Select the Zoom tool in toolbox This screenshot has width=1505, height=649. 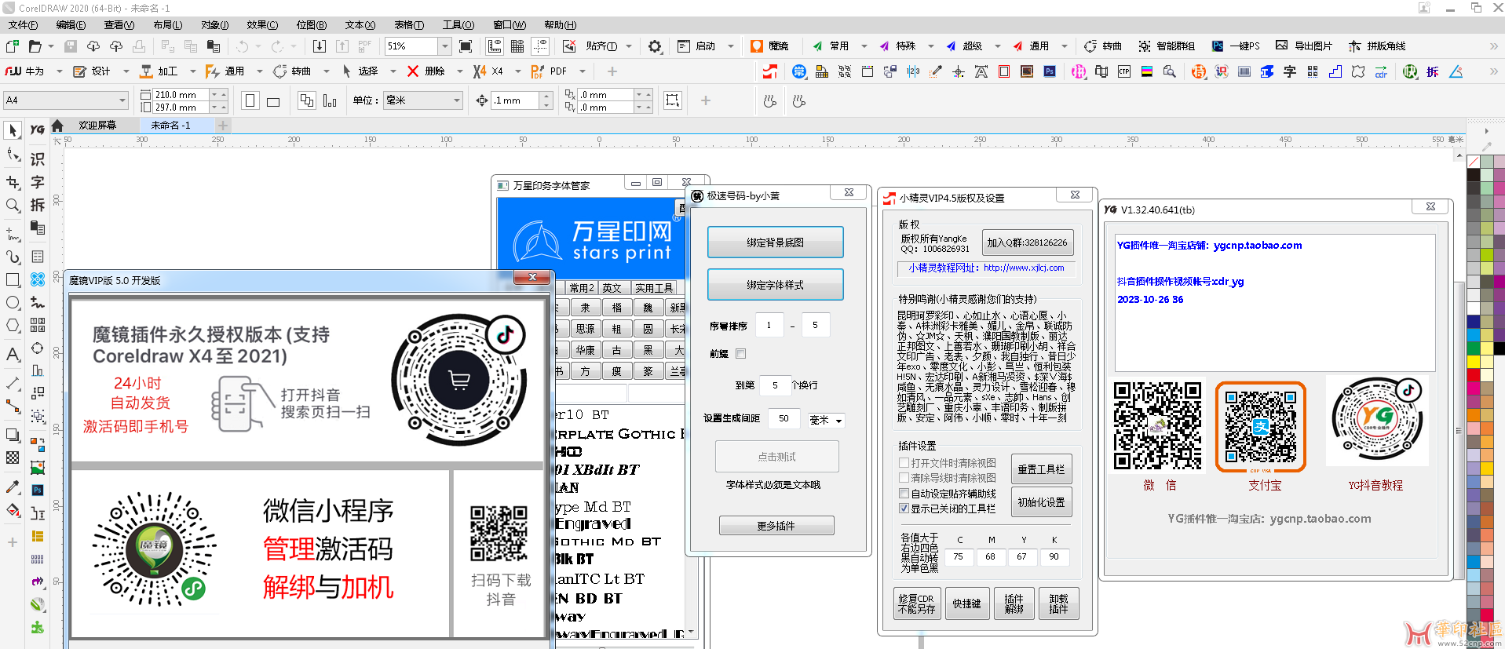pos(13,206)
